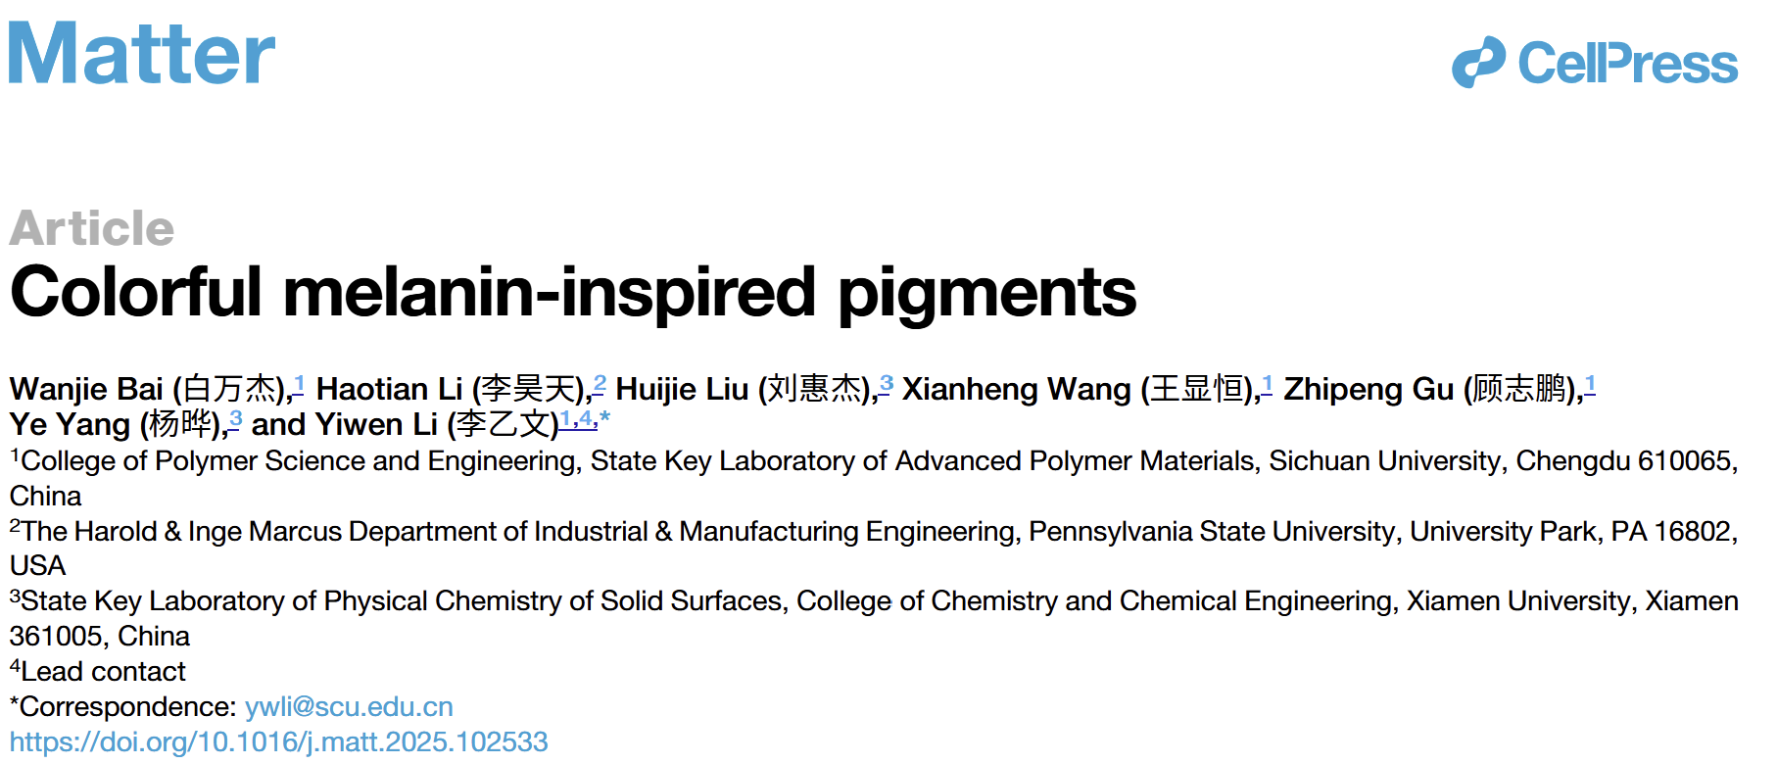Screen dimensions: 1777x764
Task: Open affiliation 1 superscript after Xianheng Wang
Action: click(1267, 384)
